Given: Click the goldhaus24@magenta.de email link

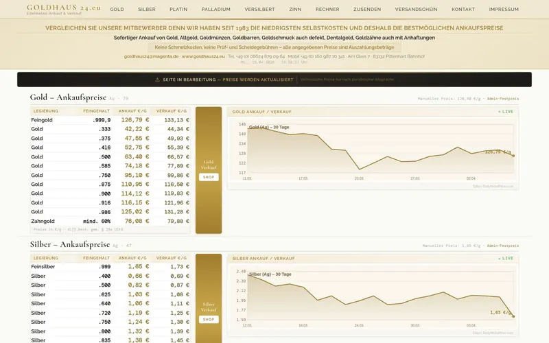Looking at the screenshot, I should [151, 56].
